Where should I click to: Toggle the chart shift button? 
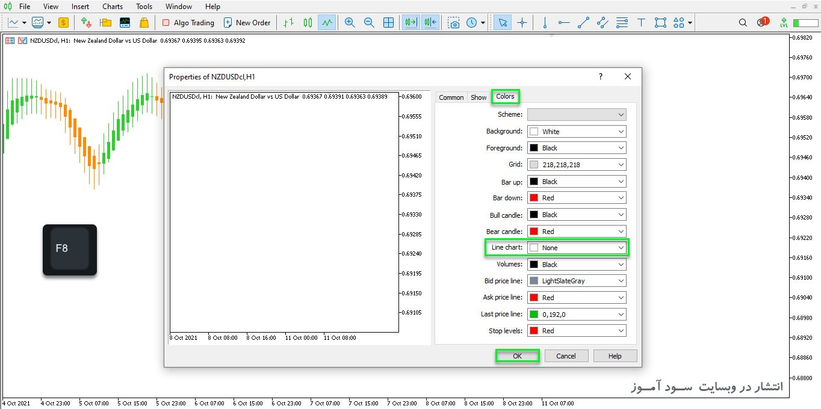430,23
